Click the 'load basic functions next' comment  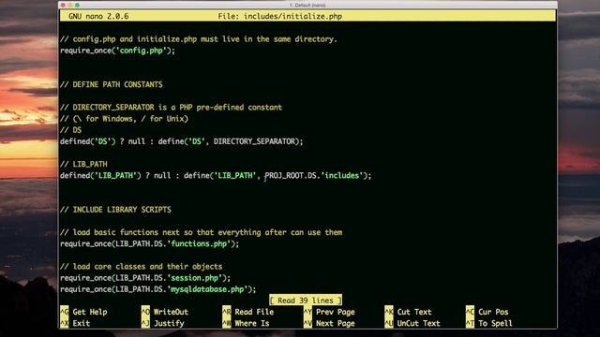click(202, 232)
